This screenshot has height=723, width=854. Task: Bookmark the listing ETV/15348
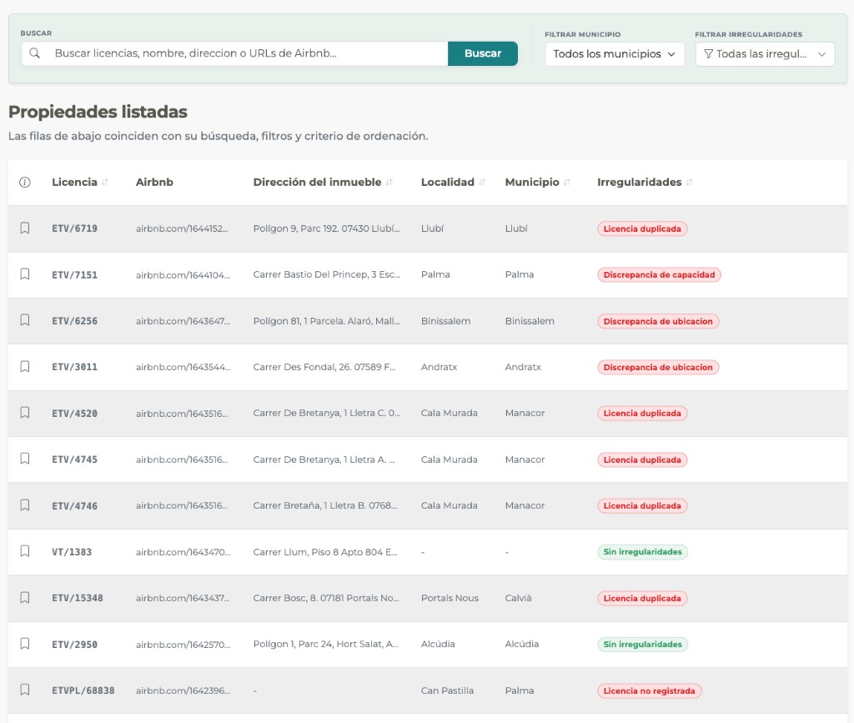pos(25,598)
